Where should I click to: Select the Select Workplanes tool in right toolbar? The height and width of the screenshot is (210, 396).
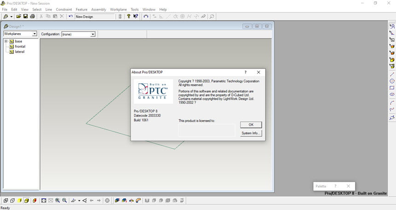coord(392,40)
